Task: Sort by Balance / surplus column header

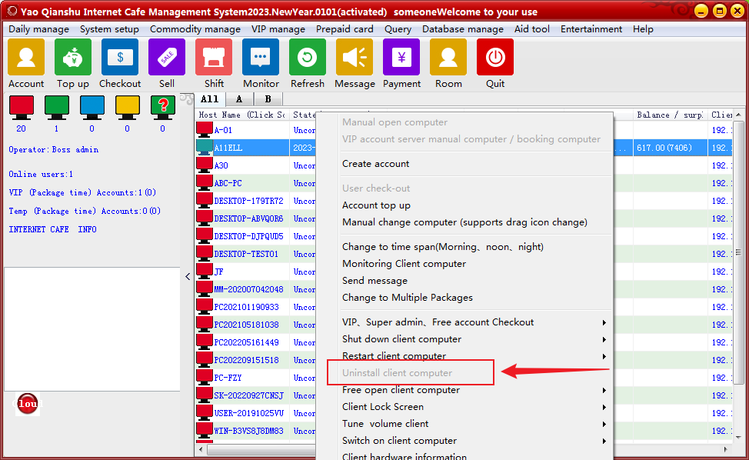Action: click(670, 115)
